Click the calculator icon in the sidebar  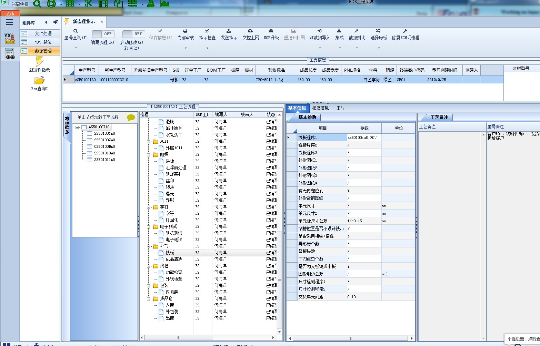pos(10,54)
